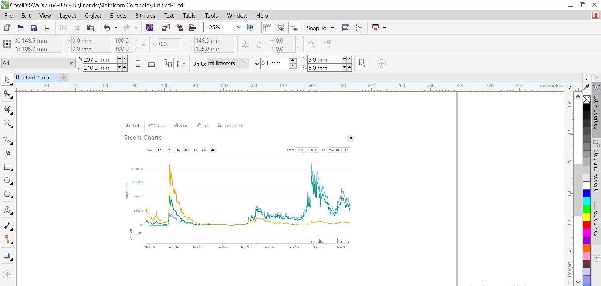This screenshot has width=601, height=286.
Task: Paste from the clipboard
Action: tap(90, 28)
